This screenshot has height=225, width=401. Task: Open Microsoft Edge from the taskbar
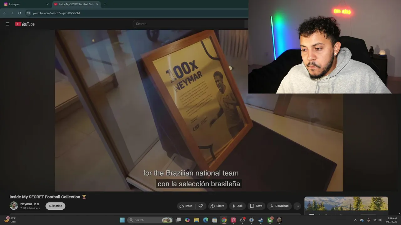point(206,220)
